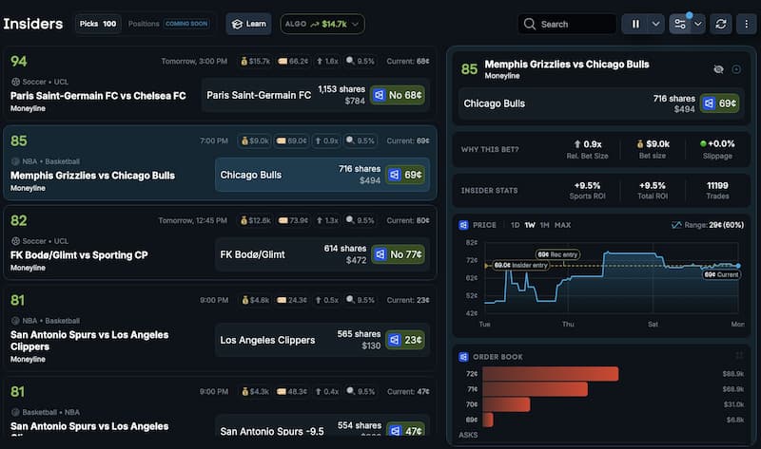Buy Los Angeles Clippers at 23¢
The height and width of the screenshot is (449, 761).
(405, 340)
